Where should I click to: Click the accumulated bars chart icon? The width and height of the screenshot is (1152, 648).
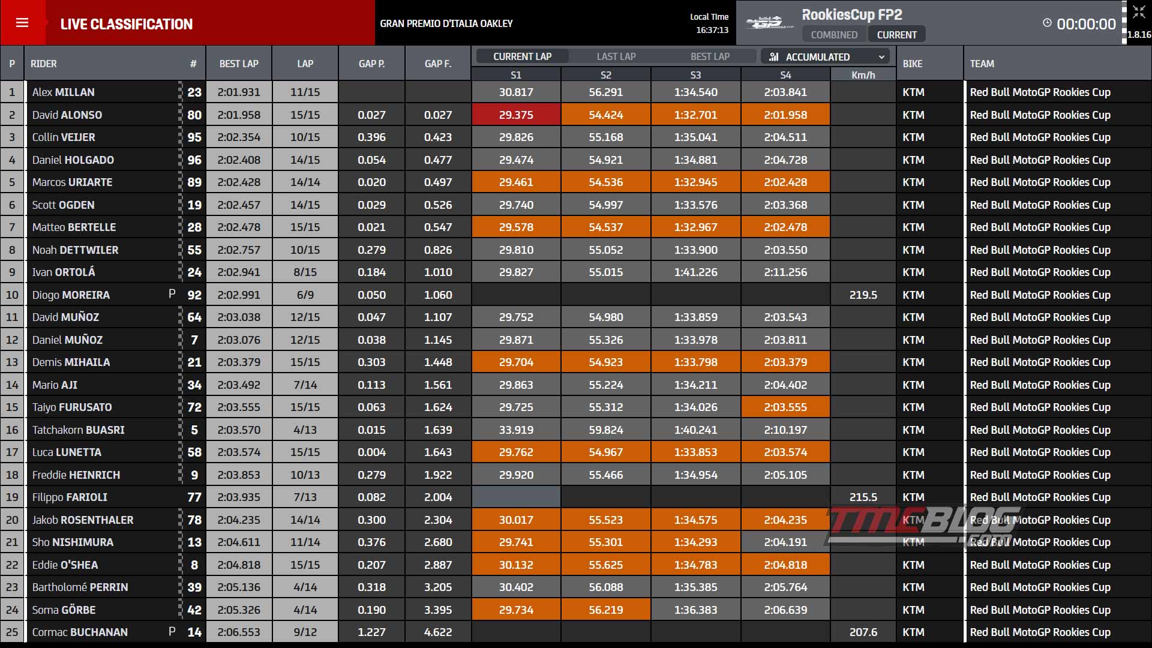pos(774,57)
